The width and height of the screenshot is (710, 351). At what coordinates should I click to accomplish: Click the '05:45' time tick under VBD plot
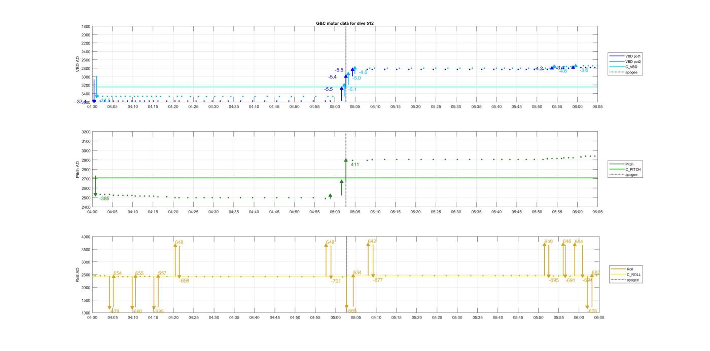click(x=517, y=107)
